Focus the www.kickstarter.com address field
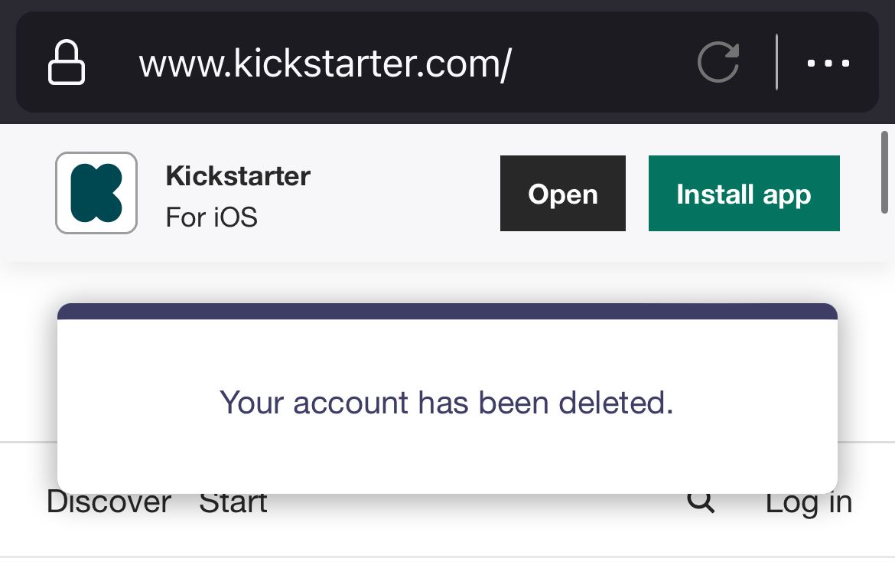 click(325, 64)
